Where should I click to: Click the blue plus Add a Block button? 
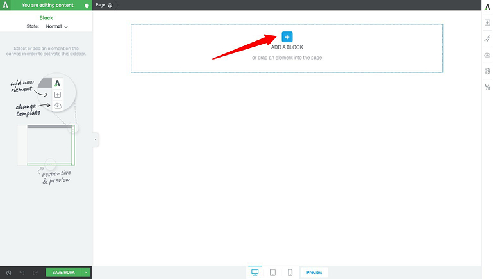tap(287, 37)
